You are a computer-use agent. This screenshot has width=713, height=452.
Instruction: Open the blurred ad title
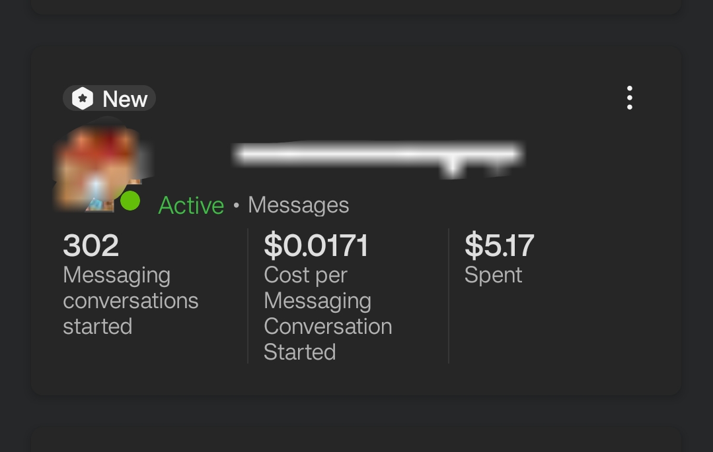(x=377, y=156)
